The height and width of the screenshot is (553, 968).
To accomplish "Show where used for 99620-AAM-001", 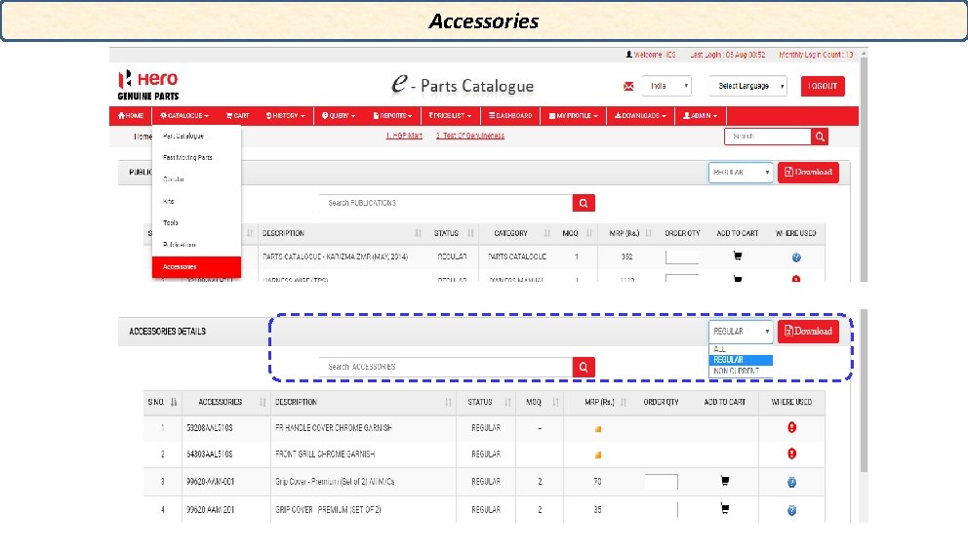I will [x=792, y=482].
